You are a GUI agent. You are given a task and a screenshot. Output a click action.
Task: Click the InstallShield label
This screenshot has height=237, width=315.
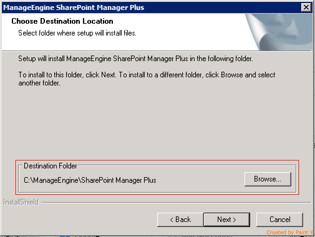pyautogui.click(x=21, y=202)
